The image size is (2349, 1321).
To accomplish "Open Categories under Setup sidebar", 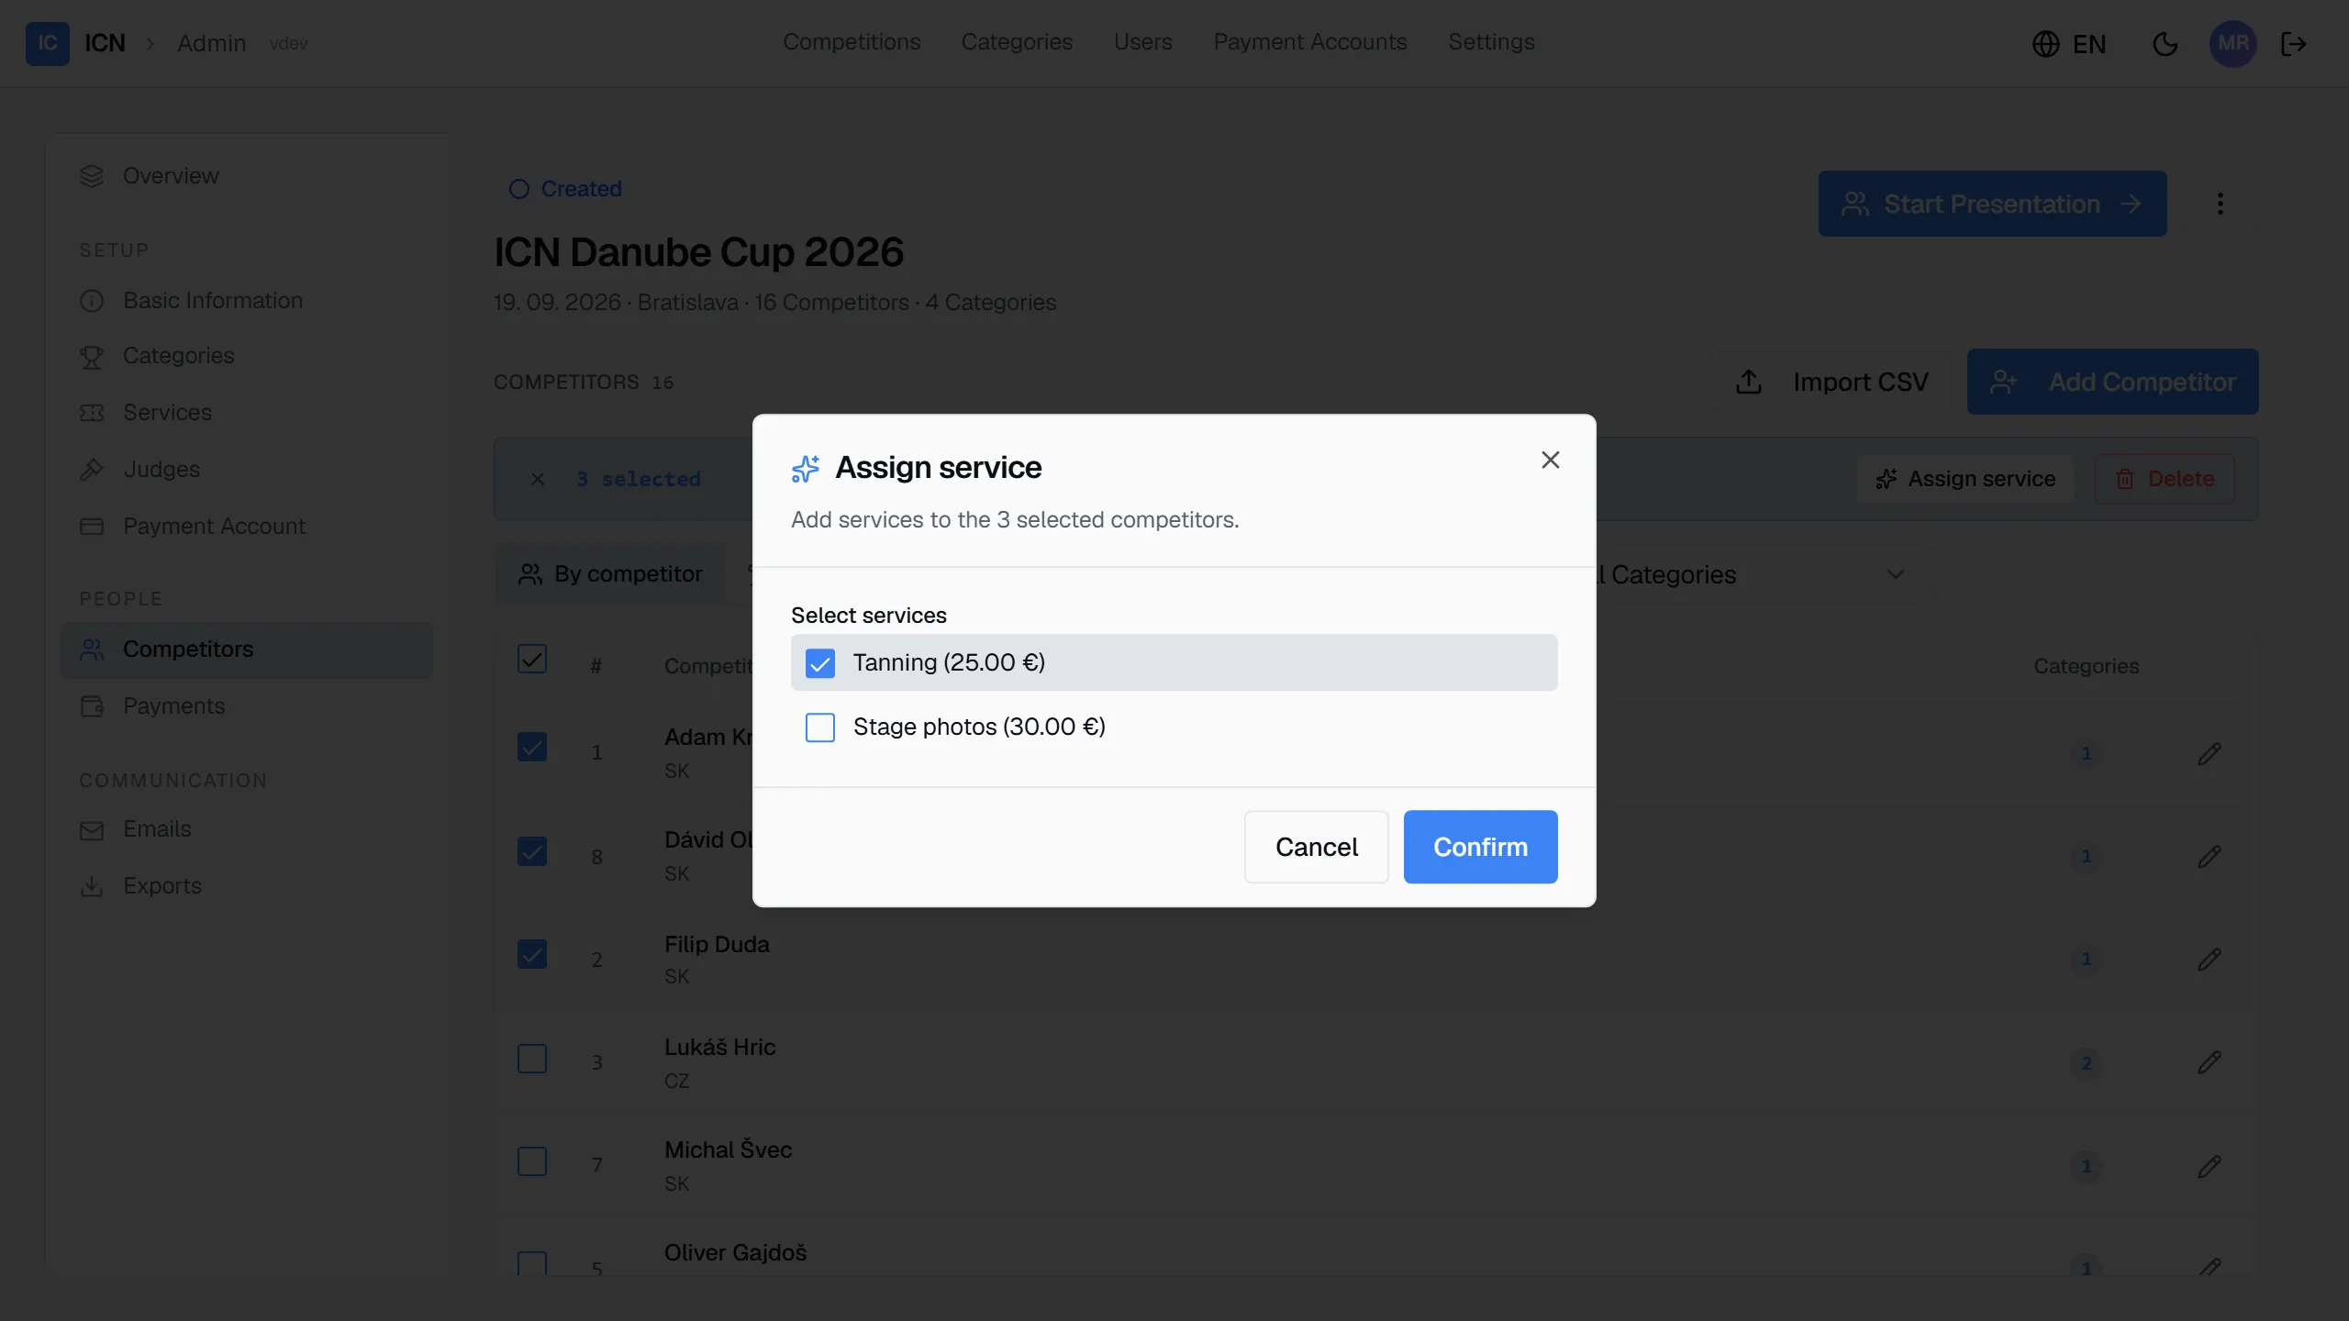I will coord(246,356).
